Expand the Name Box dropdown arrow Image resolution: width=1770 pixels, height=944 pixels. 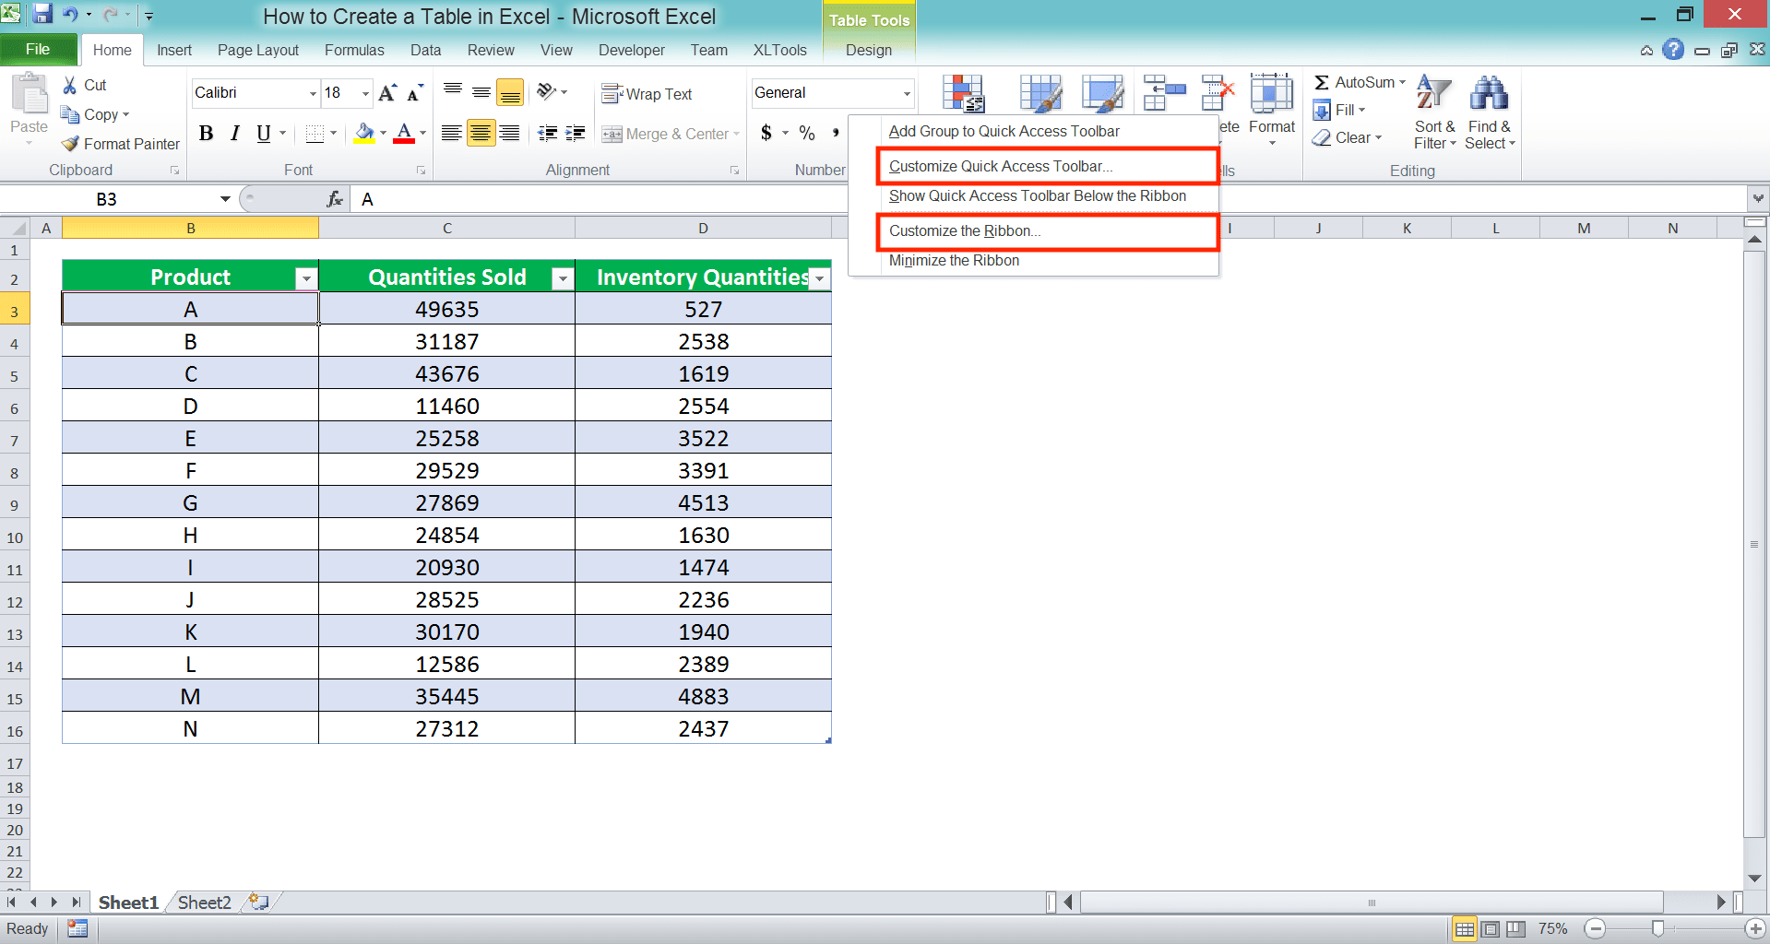pos(225,199)
